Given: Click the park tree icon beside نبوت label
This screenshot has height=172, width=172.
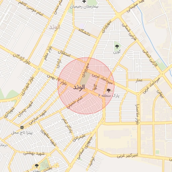Looking at the screenshot, I should click(37, 166).
